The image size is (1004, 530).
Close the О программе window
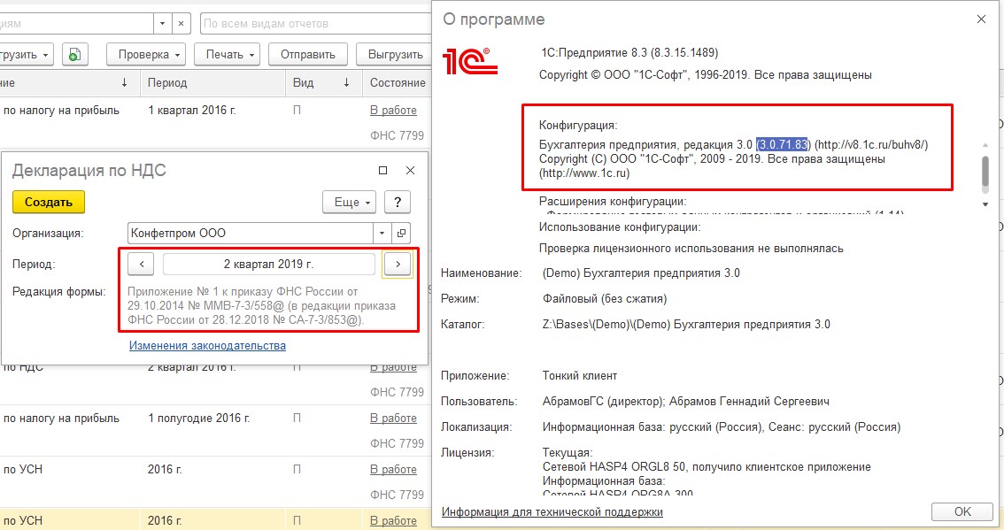[981, 19]
